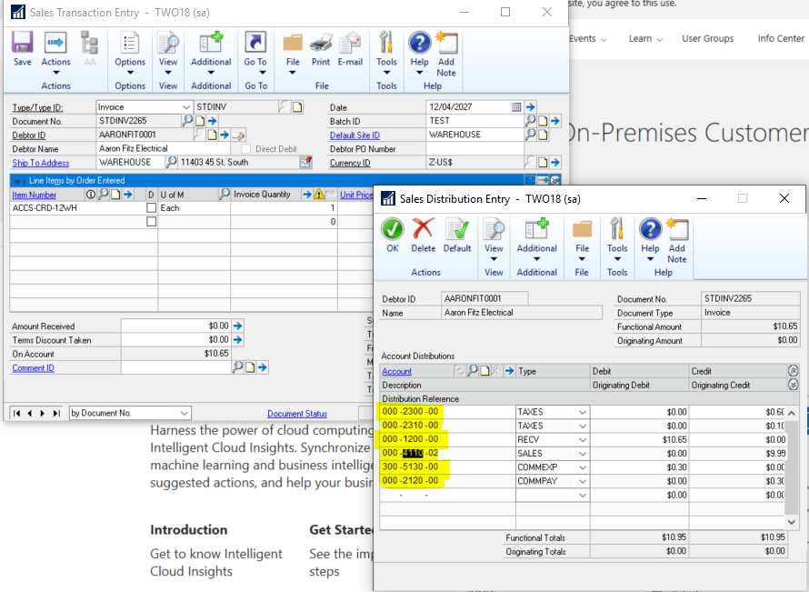Open the calendar picker beside the Date field
This screenshot has width=809, height=592.
(x=516, y=107)
